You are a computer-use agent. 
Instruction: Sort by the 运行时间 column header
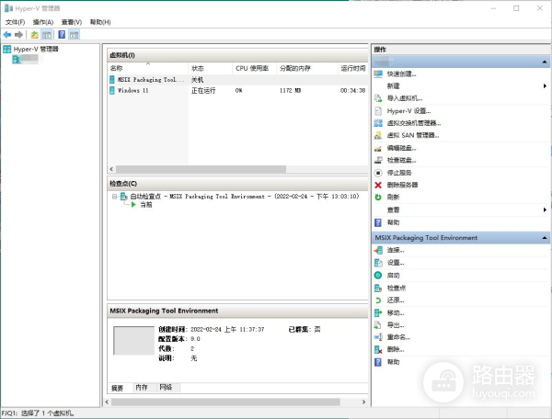(x=352, y=69)
